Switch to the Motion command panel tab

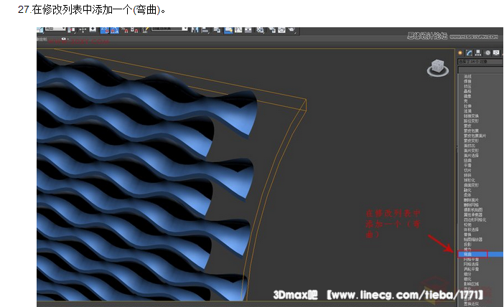487,52
